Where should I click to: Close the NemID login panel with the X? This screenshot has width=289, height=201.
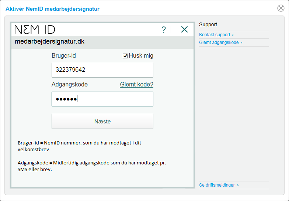coord(184,30)
